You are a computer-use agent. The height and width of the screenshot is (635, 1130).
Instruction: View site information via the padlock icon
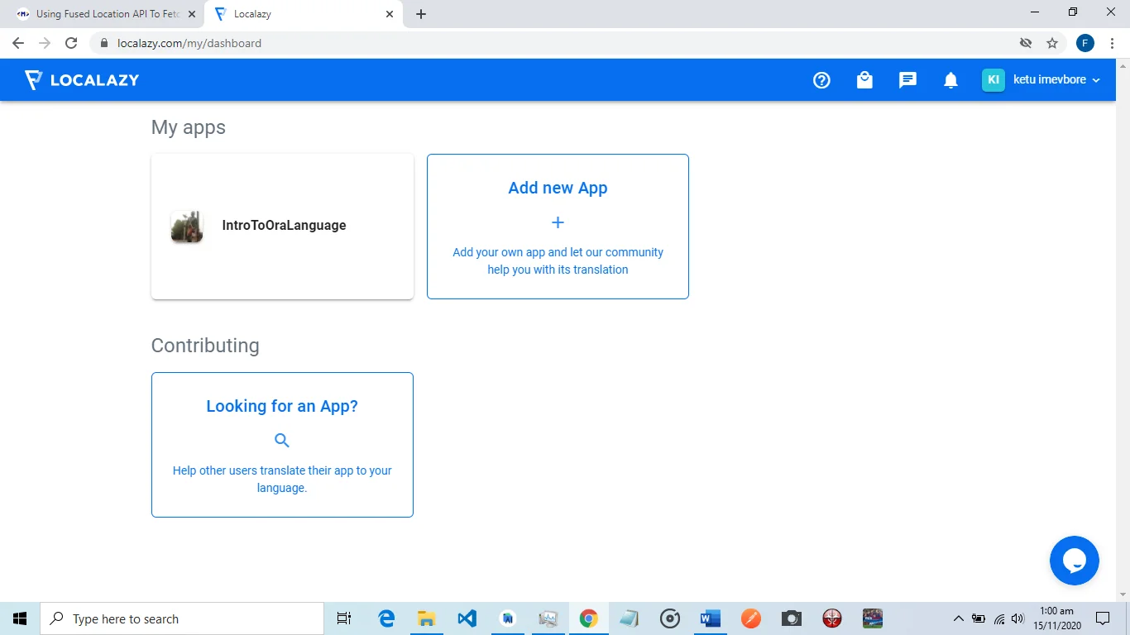click(104, 43)
